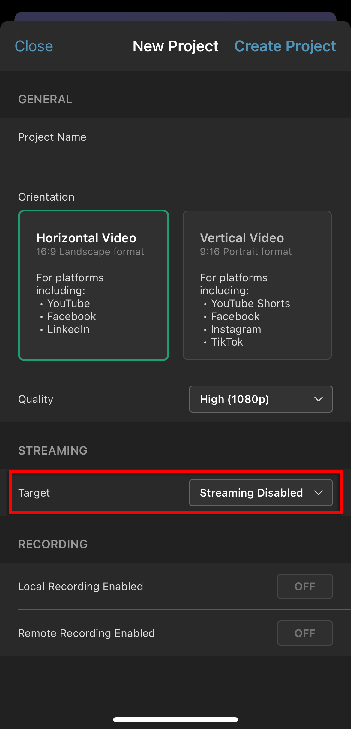Screen dimensions: 351x729
Task: Tap the New Project title text
Action: pos(175,46)
